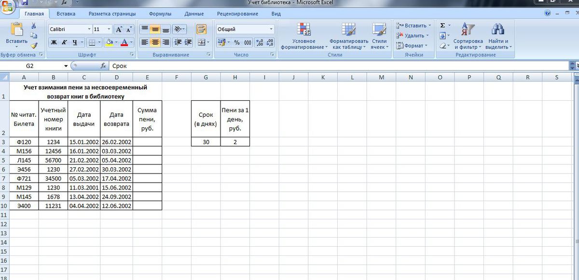Decrease the cell indent
579x280 pixels.
178,42
